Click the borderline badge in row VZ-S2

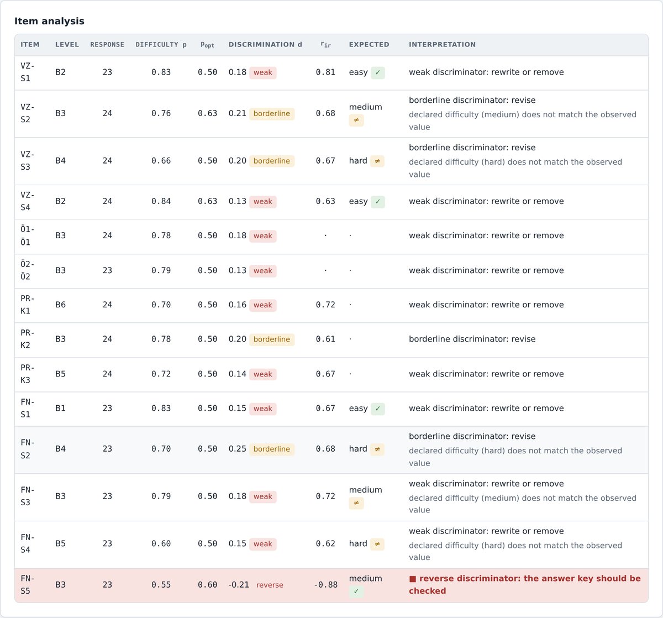(x=272, y=114)
